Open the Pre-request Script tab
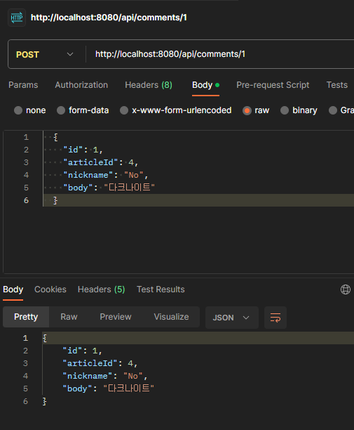 [x=273, y=85]
